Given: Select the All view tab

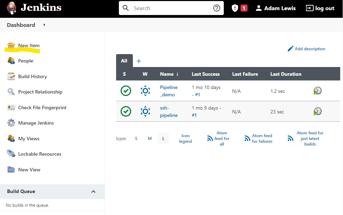Looking at the screenshot, I should click(x=124, y=61).
